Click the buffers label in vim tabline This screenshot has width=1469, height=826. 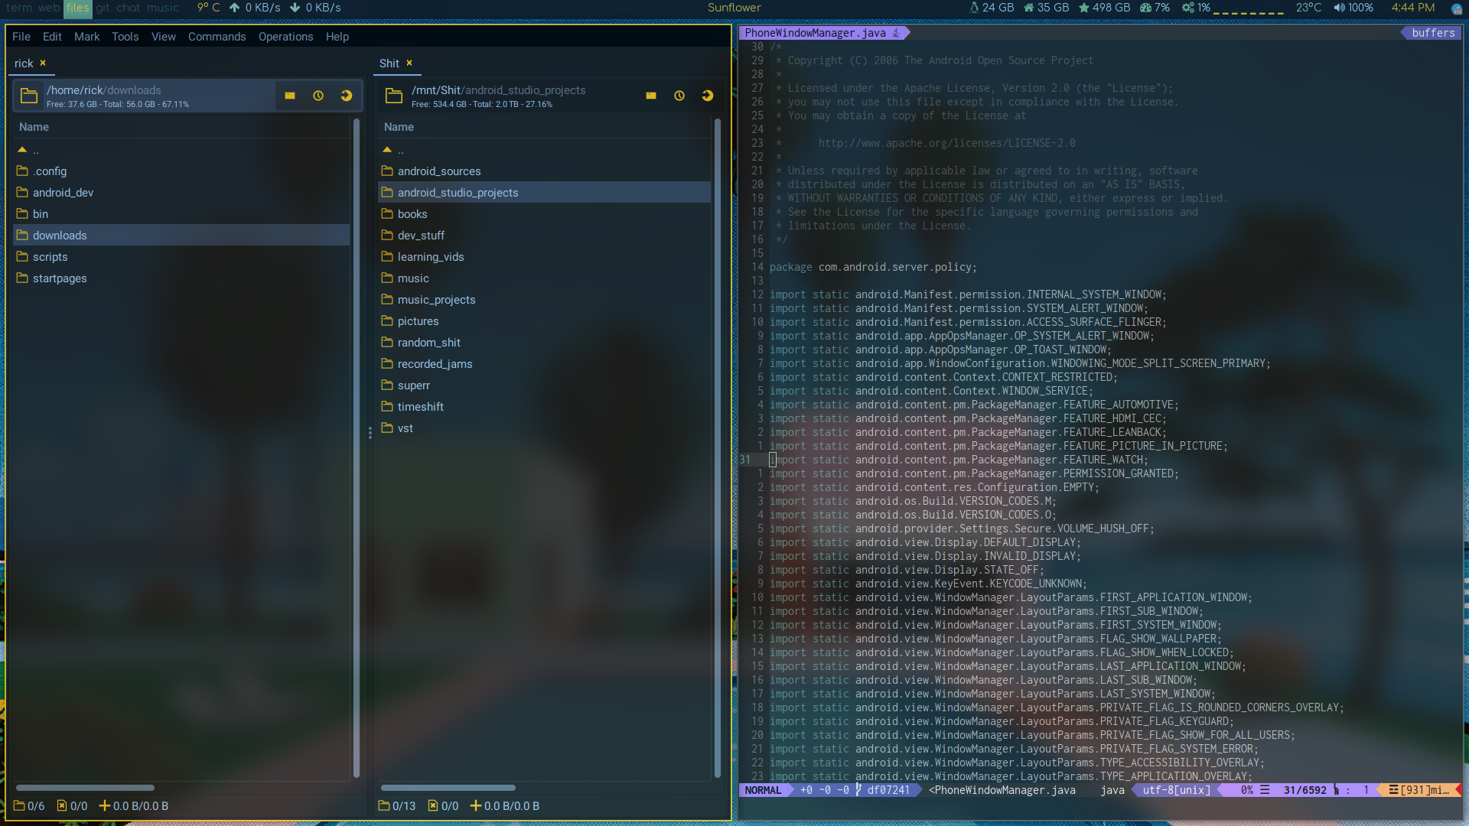[x=1433, y=33]
